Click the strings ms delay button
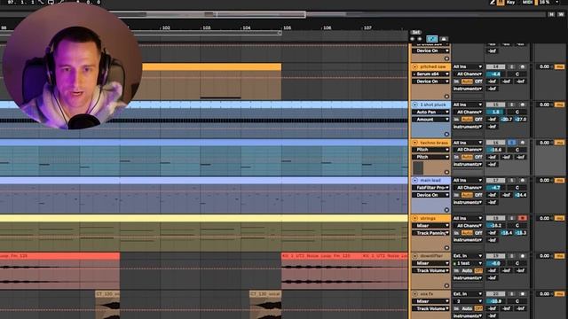Viewport: 568px width, 319px height. click(559, 219)
